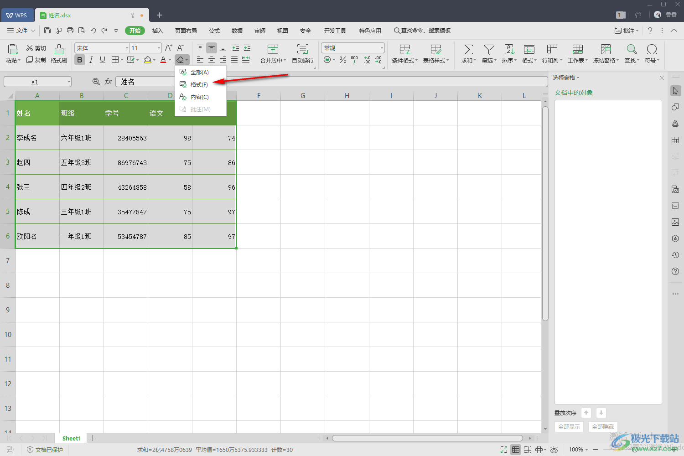Apply red font color icon
This screenshot has height=456, width=684.
coord(163,60)
